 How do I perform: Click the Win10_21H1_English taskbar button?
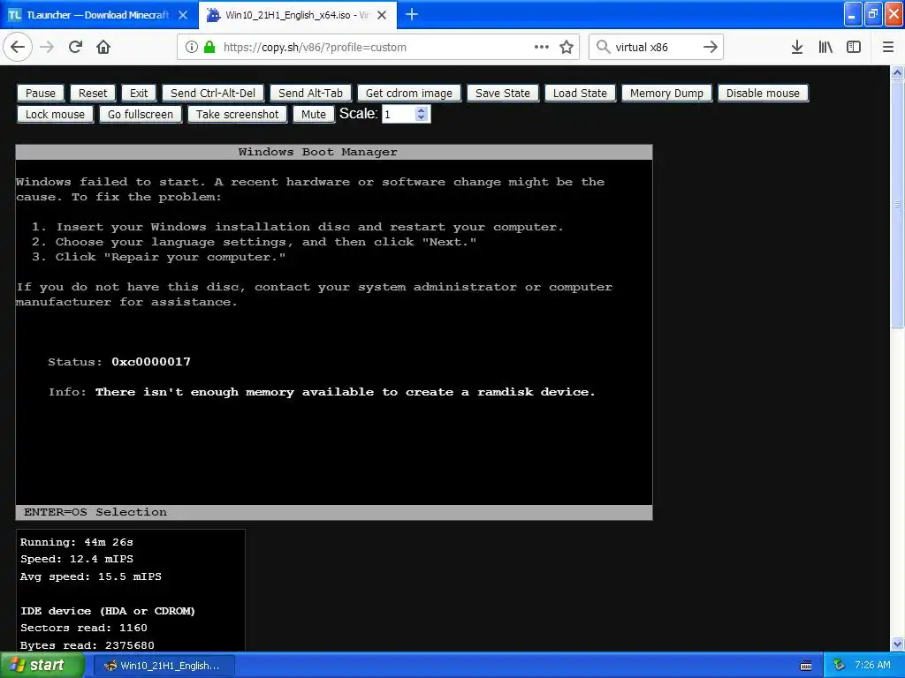click(x=164, y=666)
